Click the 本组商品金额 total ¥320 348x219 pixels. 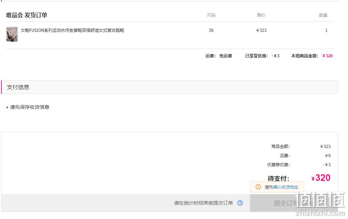327,56
